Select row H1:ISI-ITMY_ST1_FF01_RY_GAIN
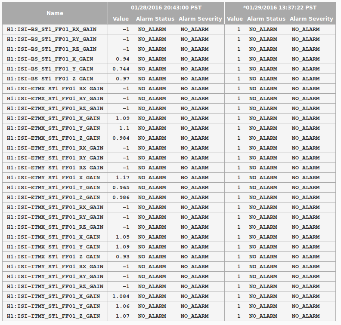Viewport: 341px width, 325px height. [169, 276]
